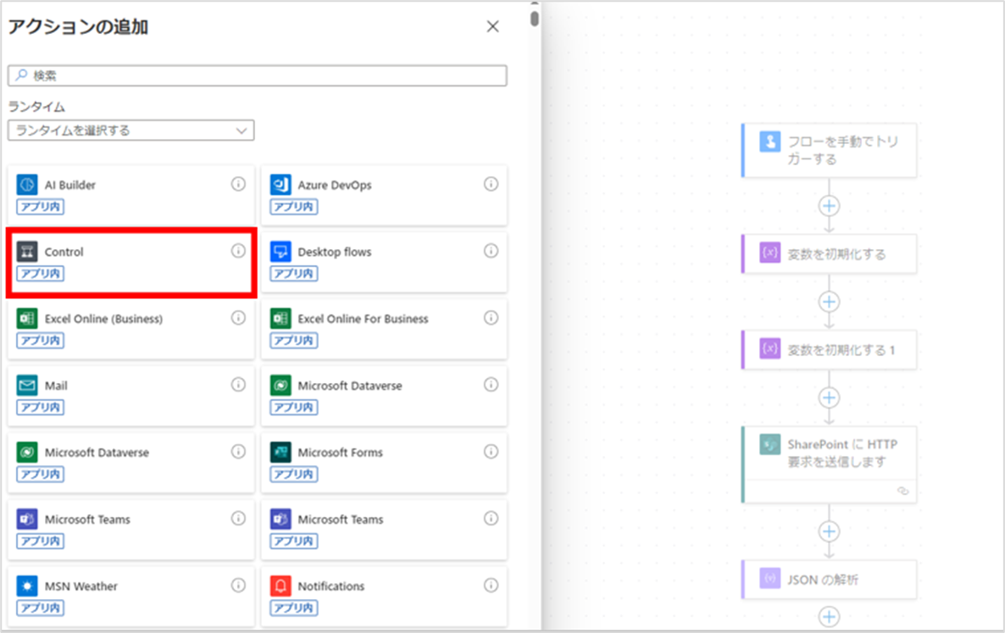Viewport: 1005px width, 633px height.
Task: Add step below the SharePoint HTTP card
Action: (830, 531)
